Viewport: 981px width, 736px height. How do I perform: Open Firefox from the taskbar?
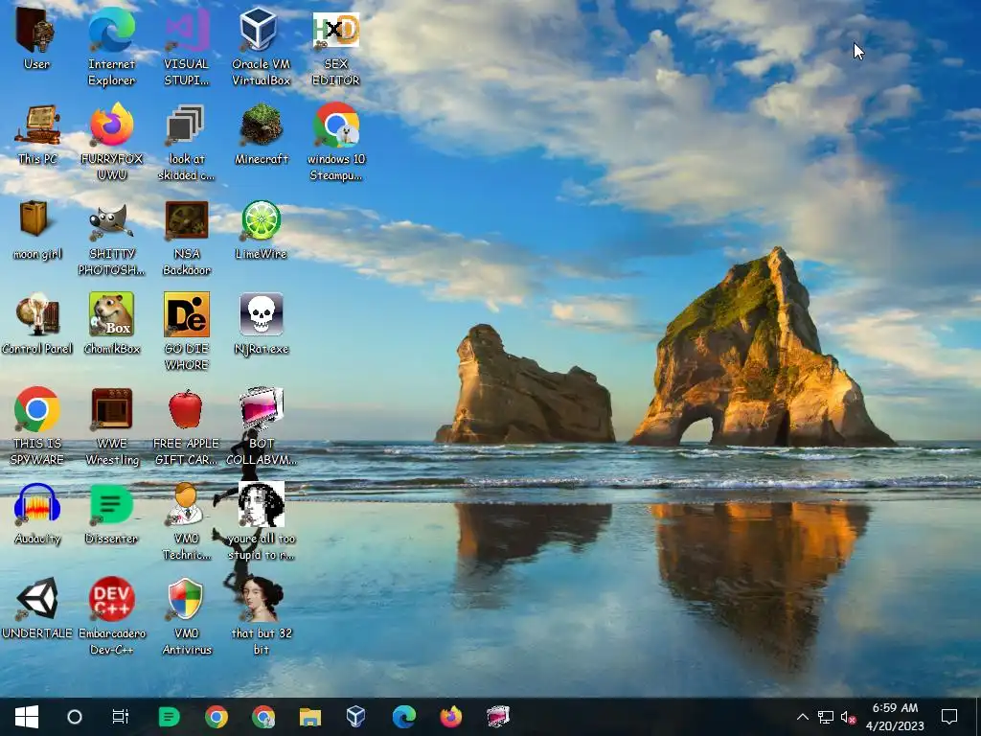[x=451, y=717]
